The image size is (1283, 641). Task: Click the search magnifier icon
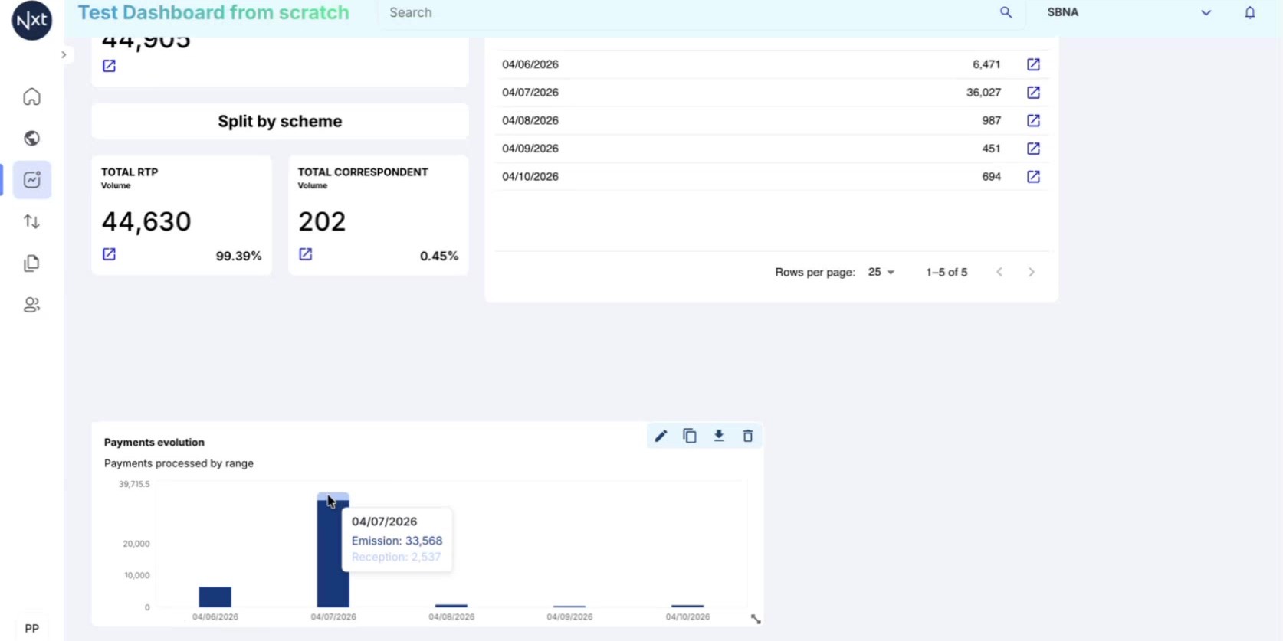point(1006,12)
